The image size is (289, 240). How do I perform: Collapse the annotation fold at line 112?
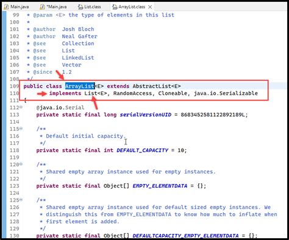coord(21,107)
